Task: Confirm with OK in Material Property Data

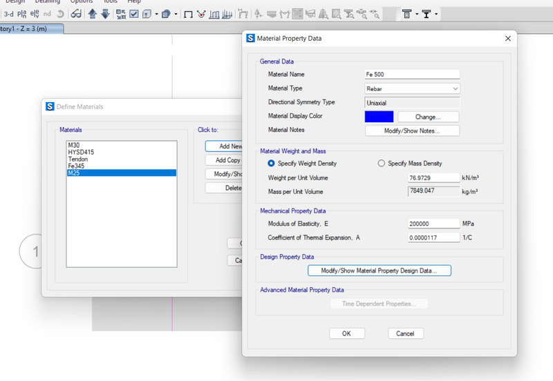Action: coord(347,333)
